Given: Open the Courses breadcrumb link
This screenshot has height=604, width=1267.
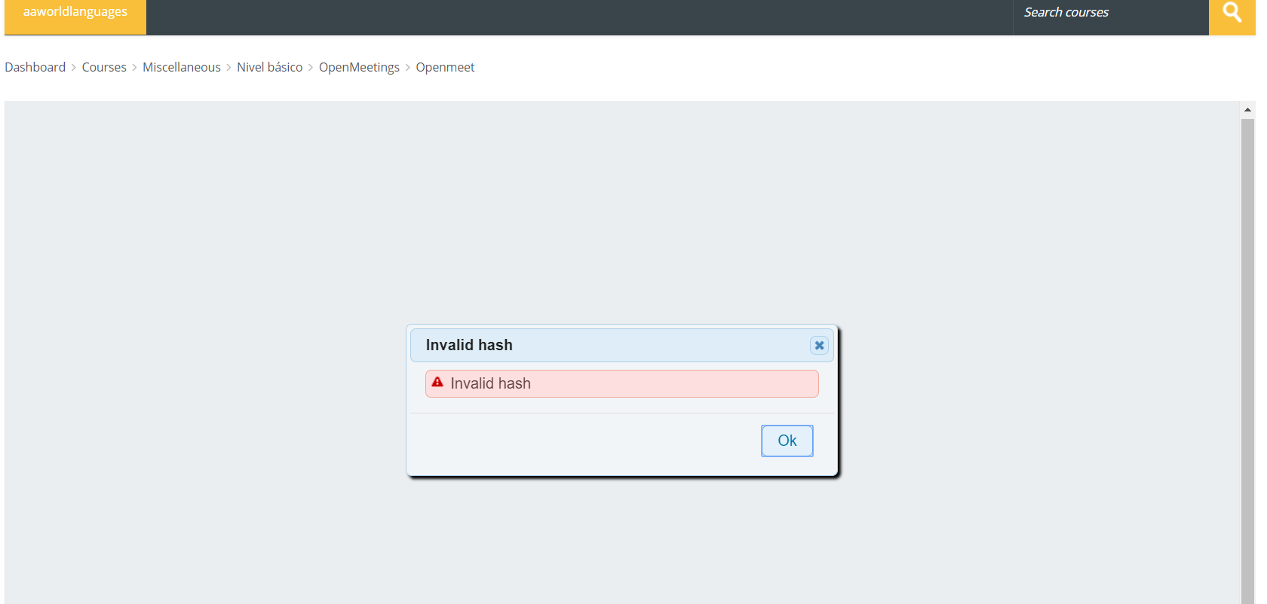Looking at the screenshot, I should [x=104, y=67].
